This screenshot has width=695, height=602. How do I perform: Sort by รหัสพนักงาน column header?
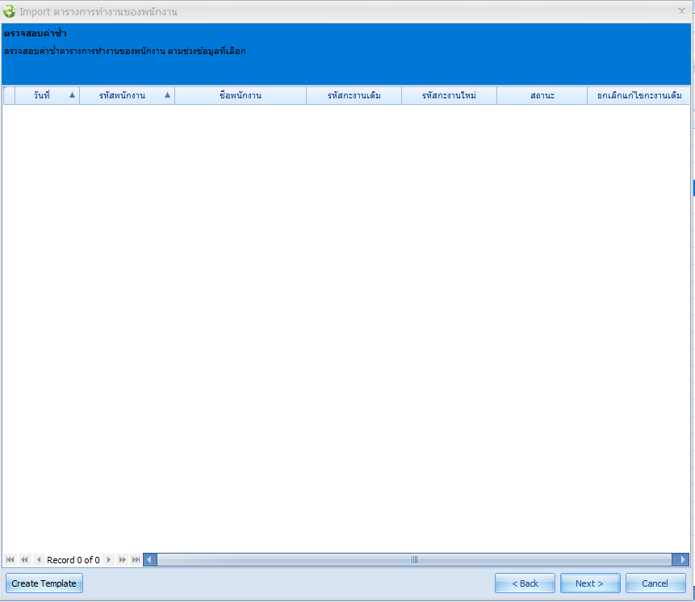[x=128, y=95]
